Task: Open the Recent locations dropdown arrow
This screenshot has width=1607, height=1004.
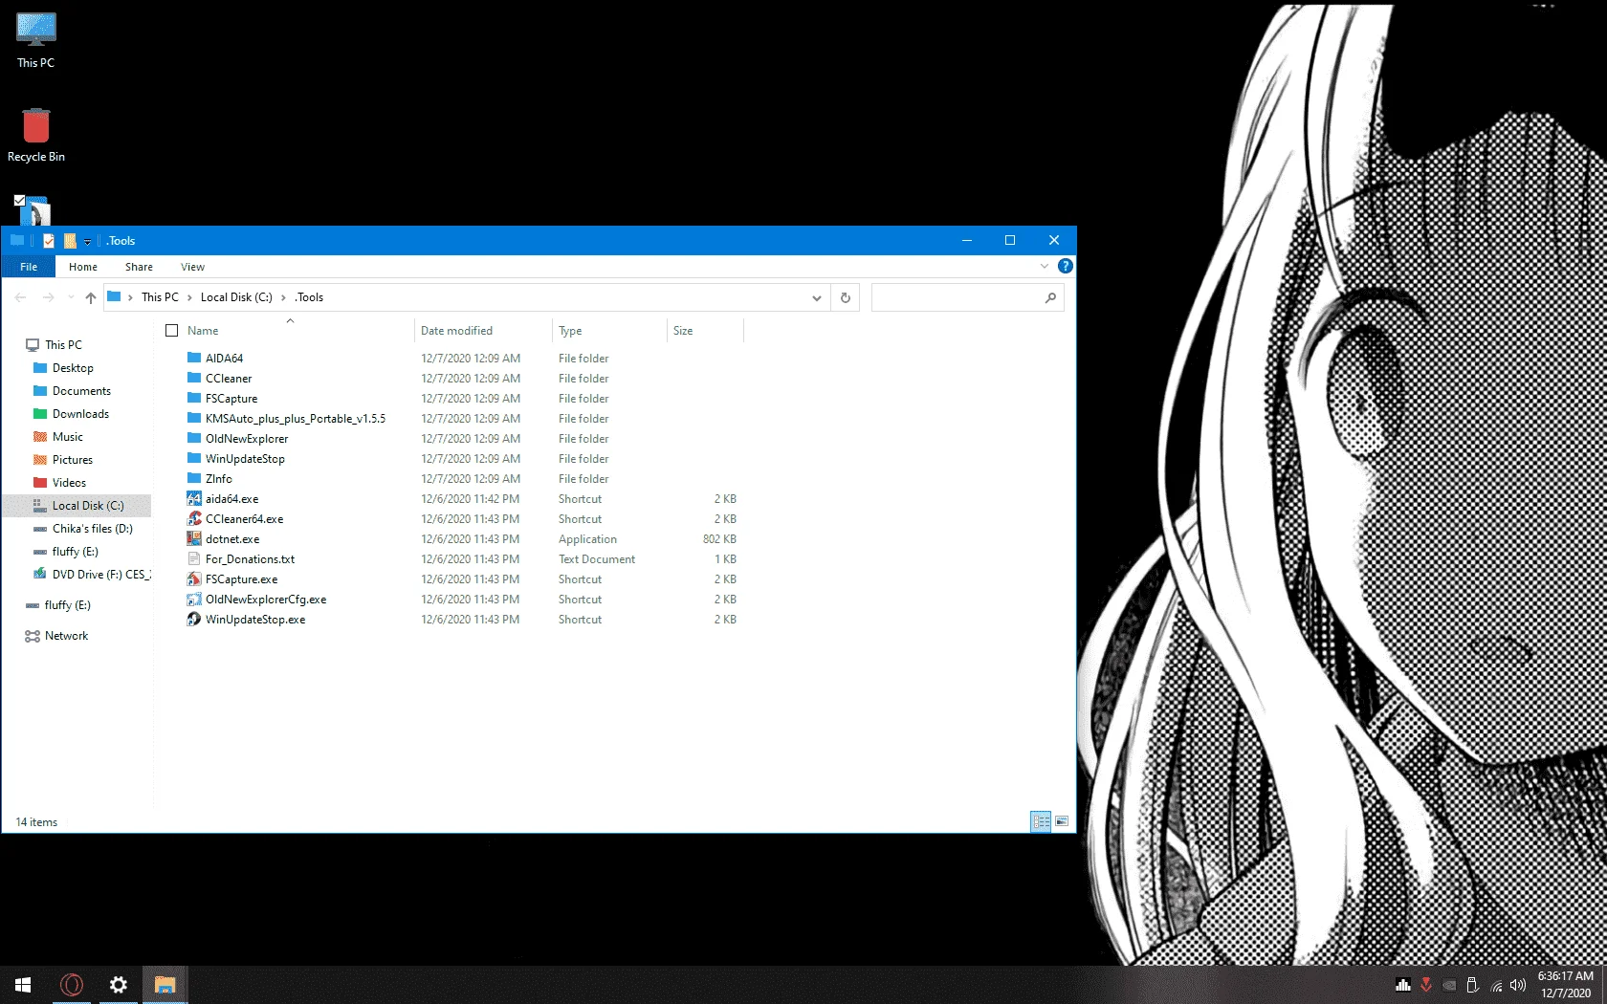Action: point(71,297)
